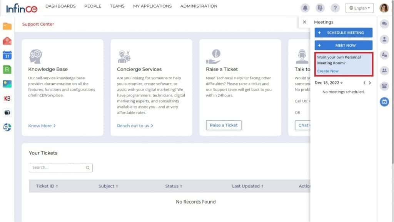Open the MY APPLICATIONS menu
This screenshot has width=394, height=222.
pyautogui.click(x=152, y=6)
